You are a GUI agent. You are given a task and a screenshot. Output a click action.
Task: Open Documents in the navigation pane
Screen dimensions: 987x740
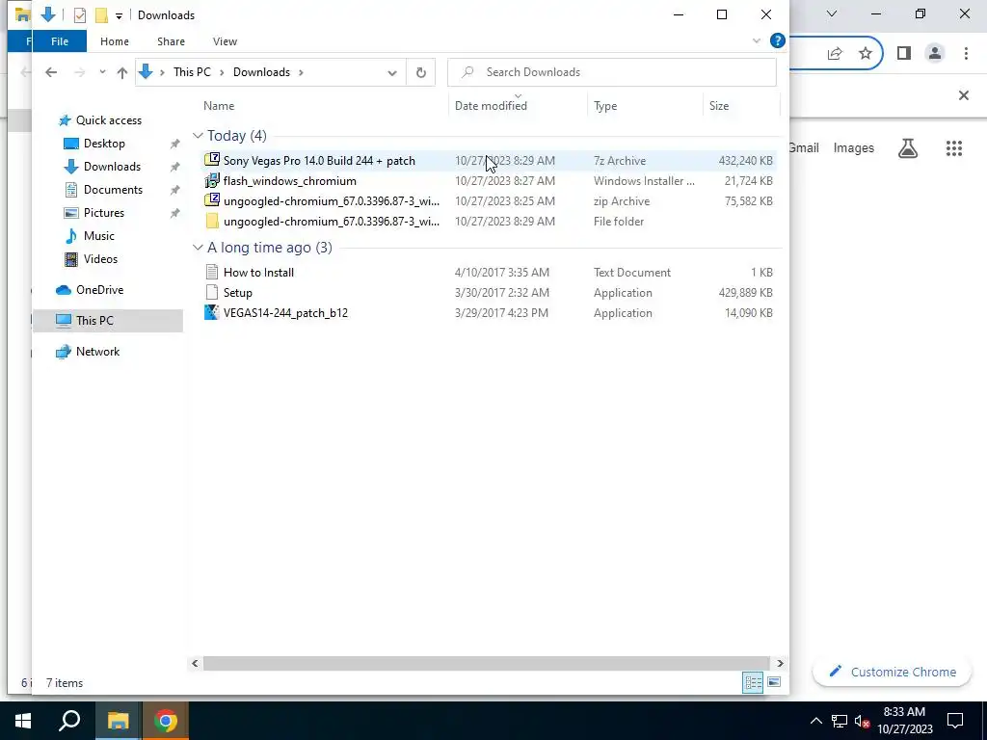(x=113, y=190)
